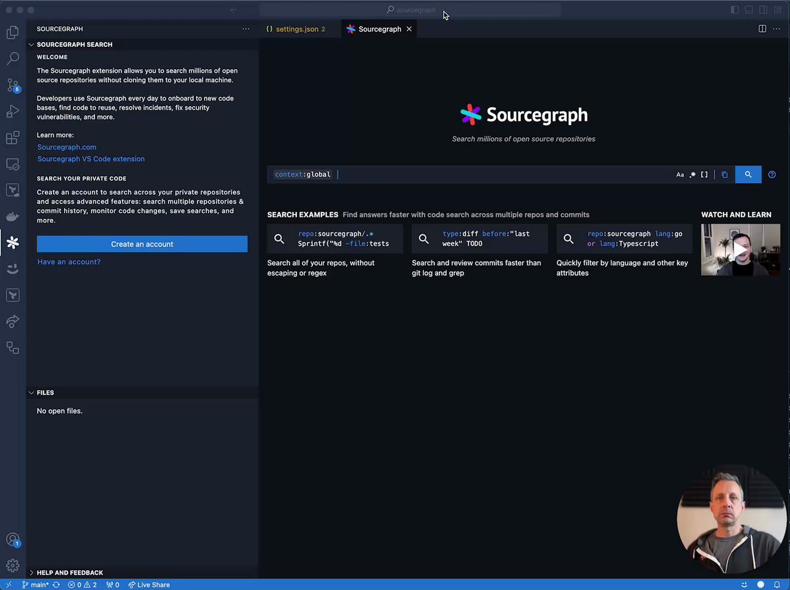Viewport: 790px width, 590px height.
Task: Split the editor to the right
Action: [762, 29]
